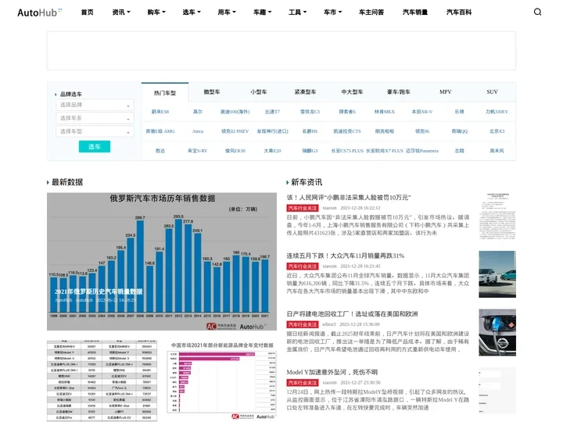Expand the 购车 navigation dropdown
Viewport: 563px width, 422px height.
tap(156, 13)
